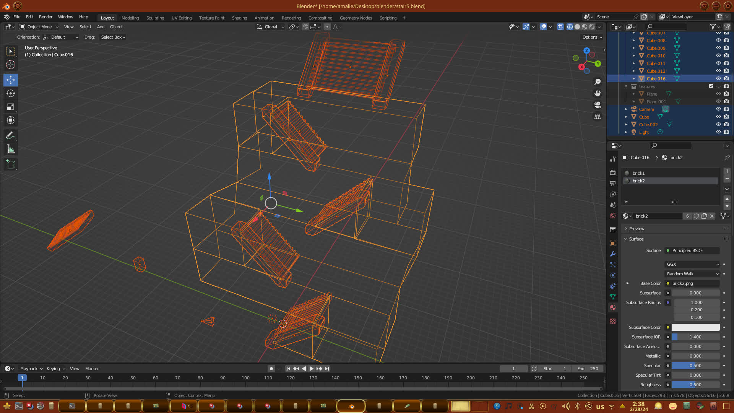Toggle visibility of the Camera object
This screenshot has height=413, width=734.
718,109
